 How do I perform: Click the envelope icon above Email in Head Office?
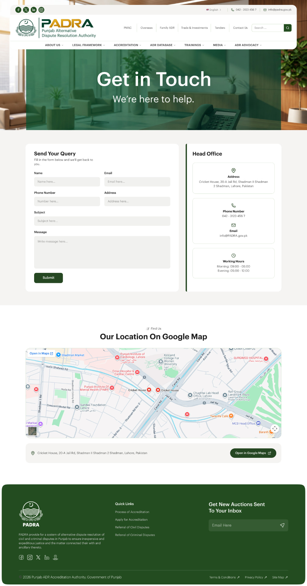[234, 225]
